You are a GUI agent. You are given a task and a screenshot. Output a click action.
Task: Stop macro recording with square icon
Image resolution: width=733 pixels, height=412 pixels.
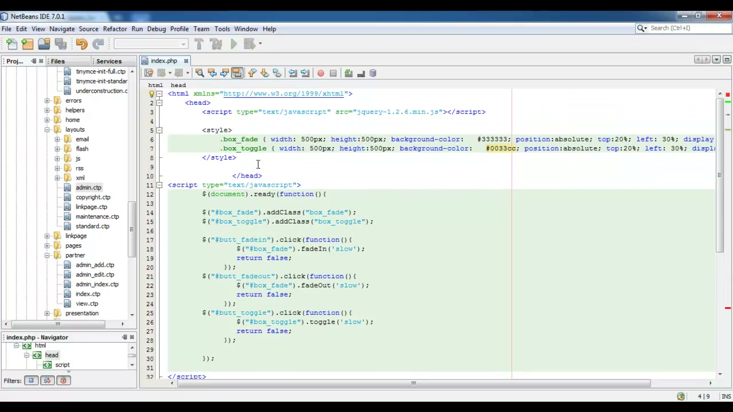[333, 73]
